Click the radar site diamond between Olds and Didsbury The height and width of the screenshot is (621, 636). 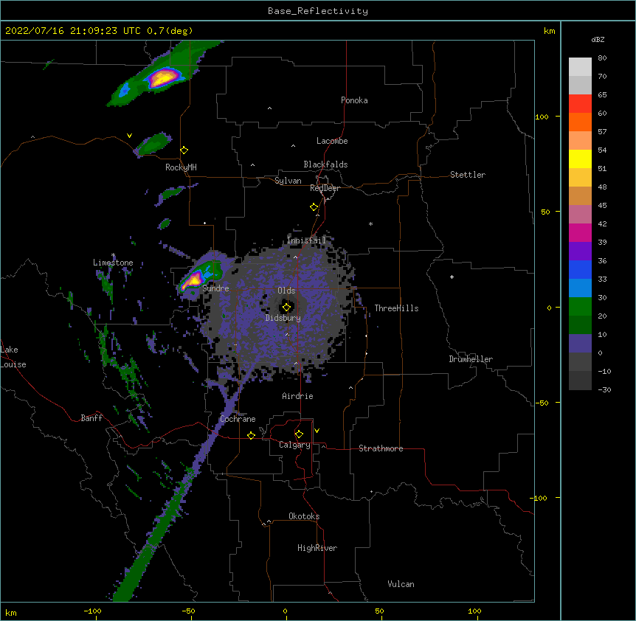pos(286,308)
